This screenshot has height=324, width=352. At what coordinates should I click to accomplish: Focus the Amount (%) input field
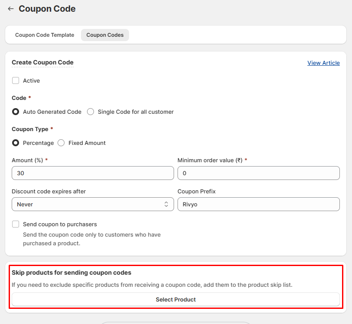[93, 173]
